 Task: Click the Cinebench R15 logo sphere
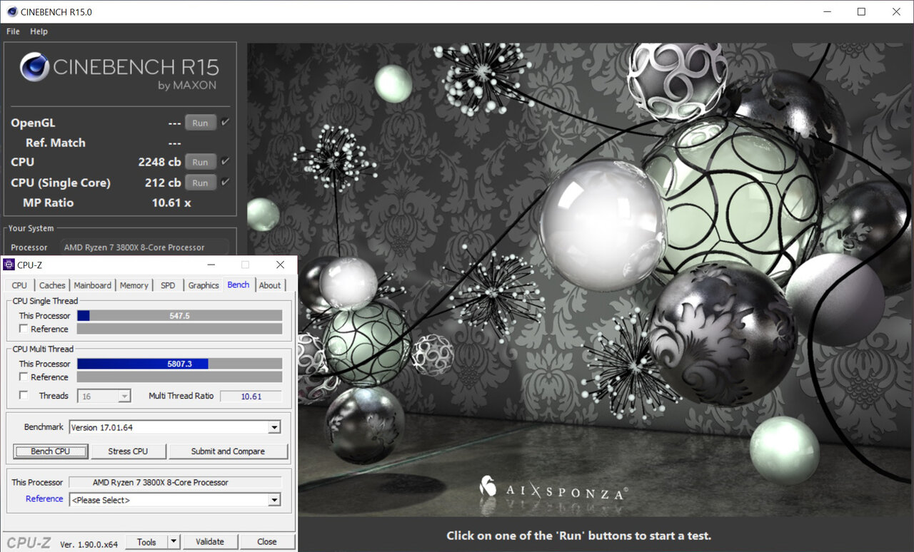(x=34, y=68)
